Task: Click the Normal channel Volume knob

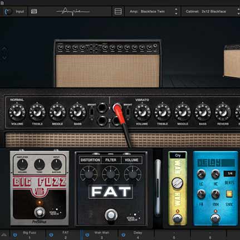Action: click(17, 112)
